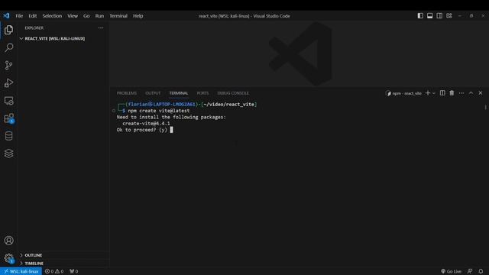
Task: Click the VS Code logo in title bar
Action: tap(7, 15)
